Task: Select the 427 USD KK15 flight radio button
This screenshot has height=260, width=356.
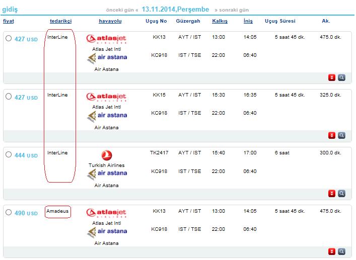Action: (x=9, y=97)
